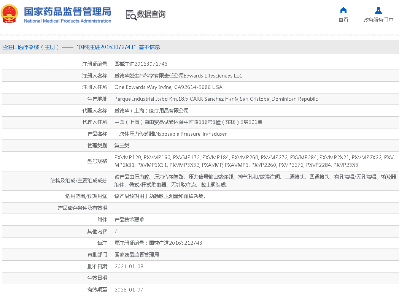Click approval date 2021-01-08
399x293 pixels.
tap(129, 266)
